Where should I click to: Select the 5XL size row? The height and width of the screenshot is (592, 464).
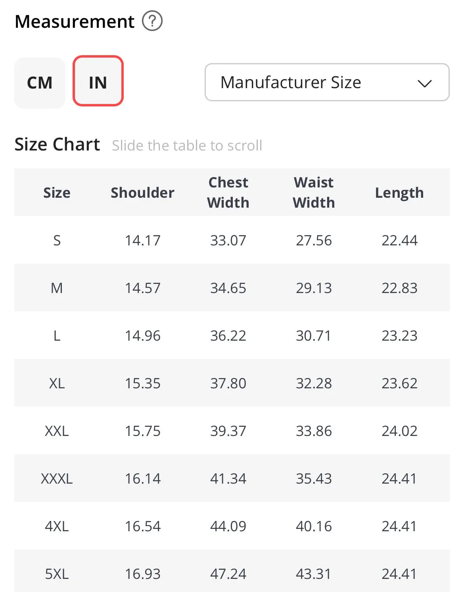[x=232, y=571]
